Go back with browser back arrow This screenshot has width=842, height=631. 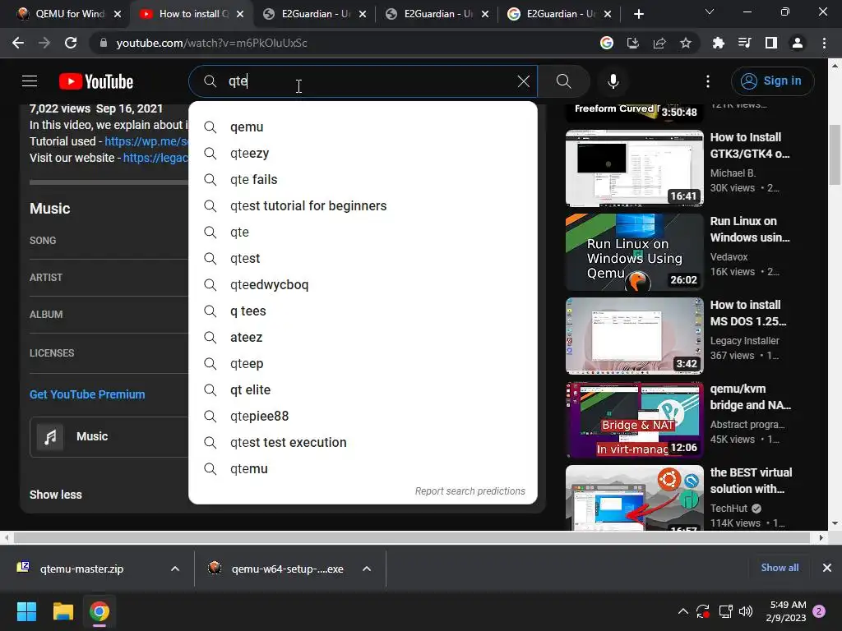(18, 43)
